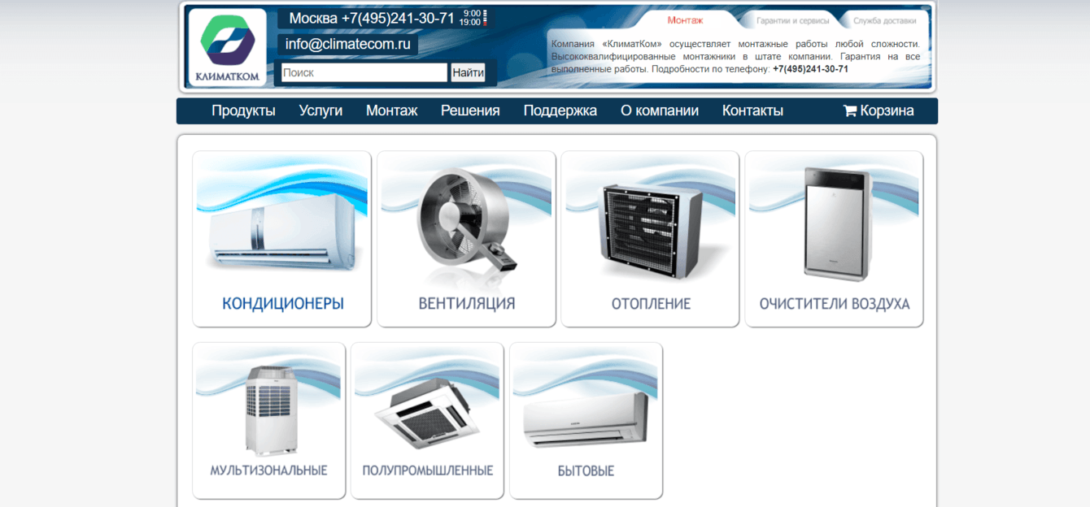The height and width of the screenshot is (507, 1090).
Task: Click the ВЕНТИЛЯЦИЯ category label
Action: click(467, 304)
